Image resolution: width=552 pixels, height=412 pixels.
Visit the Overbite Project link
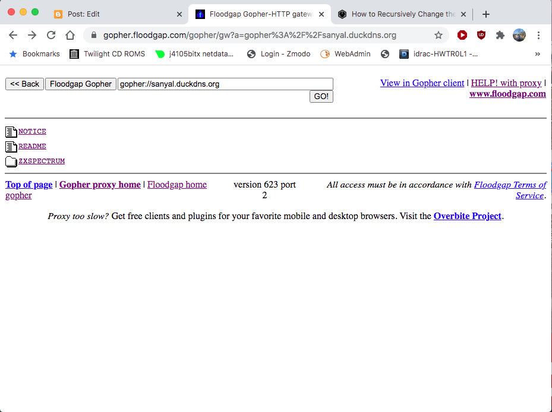pyautogui.click(x=467, y=216)
